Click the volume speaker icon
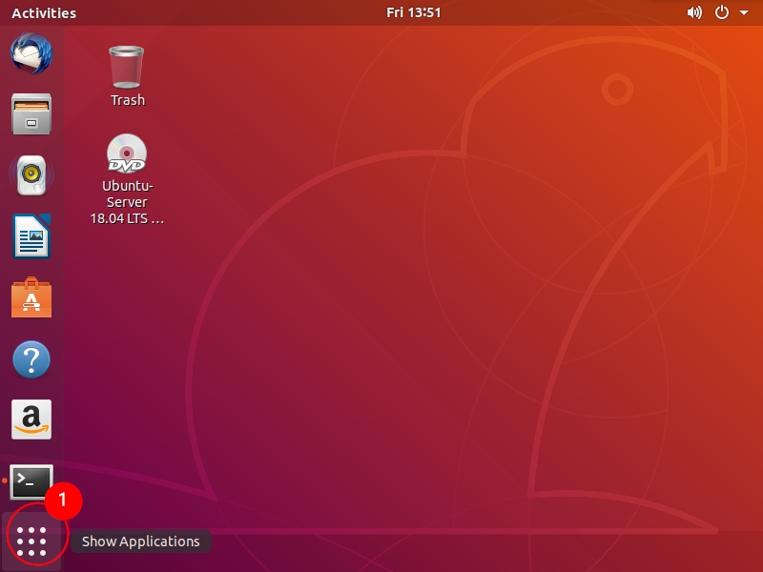Image resolution: width=763 pixels, height=572 pixels. 694,13
